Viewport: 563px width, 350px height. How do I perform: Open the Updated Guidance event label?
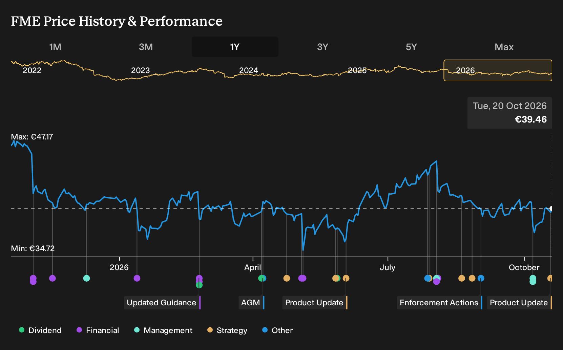[x=162, y=303]
